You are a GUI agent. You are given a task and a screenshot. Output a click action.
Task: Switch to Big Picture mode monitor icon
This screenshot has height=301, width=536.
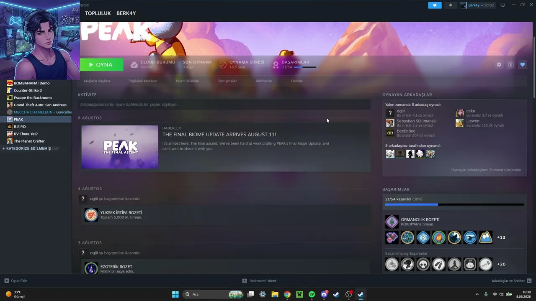503,5
